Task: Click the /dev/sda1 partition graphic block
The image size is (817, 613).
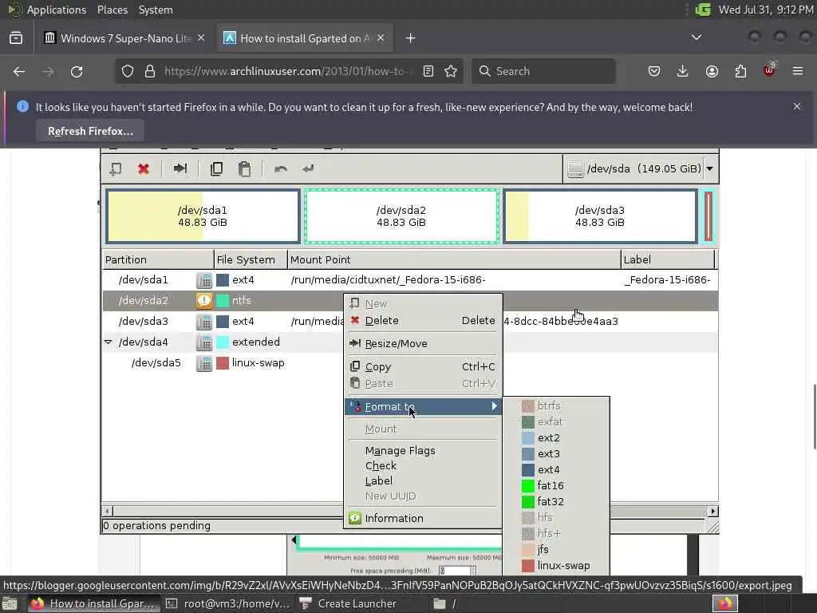Action: [203, 216]
